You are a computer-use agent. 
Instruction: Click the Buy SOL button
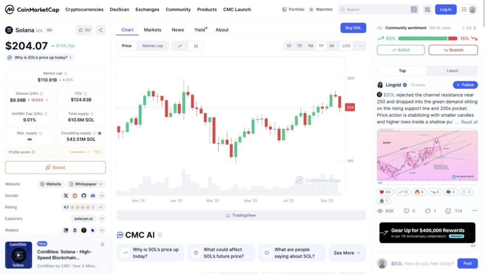pos(353,28)
